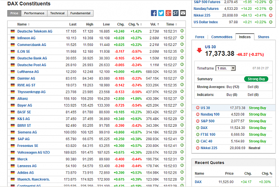Click clock icon in S&P 500 Futures row
279x187 pixels.
click(x=271, y=2)
